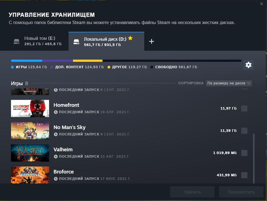The image size is (267, 201).
Task: Click the Управление хранилищем heading
Action: pyautogui.click(x=51, y=15)
